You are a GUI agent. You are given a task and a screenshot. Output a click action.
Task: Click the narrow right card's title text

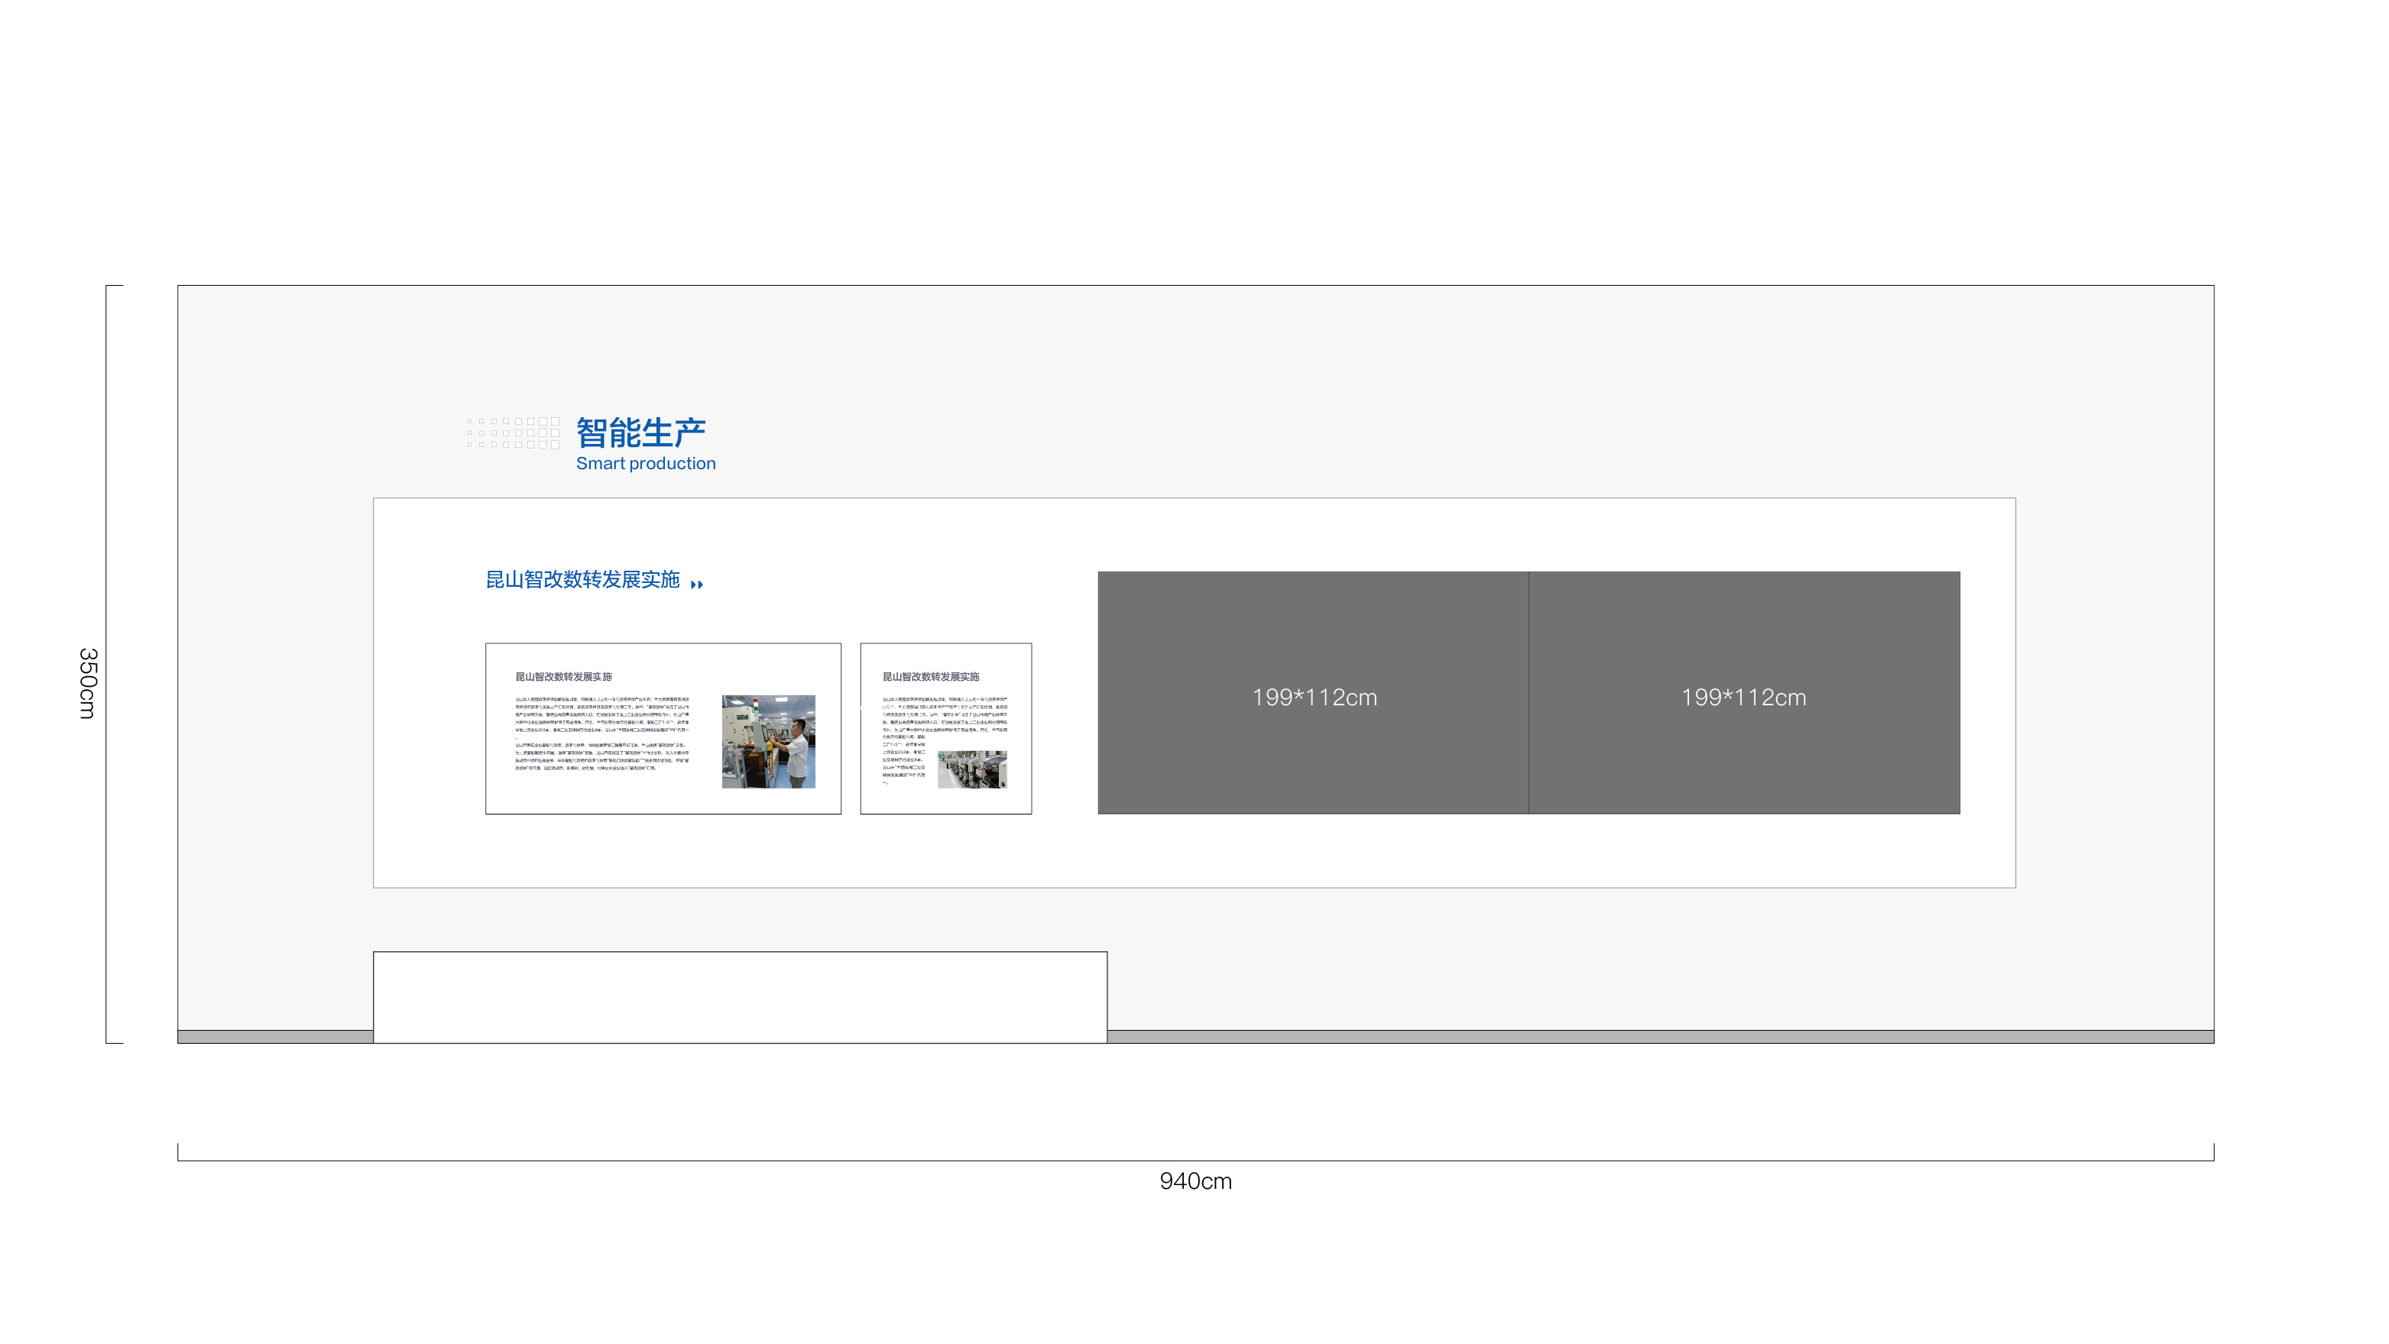930,677
